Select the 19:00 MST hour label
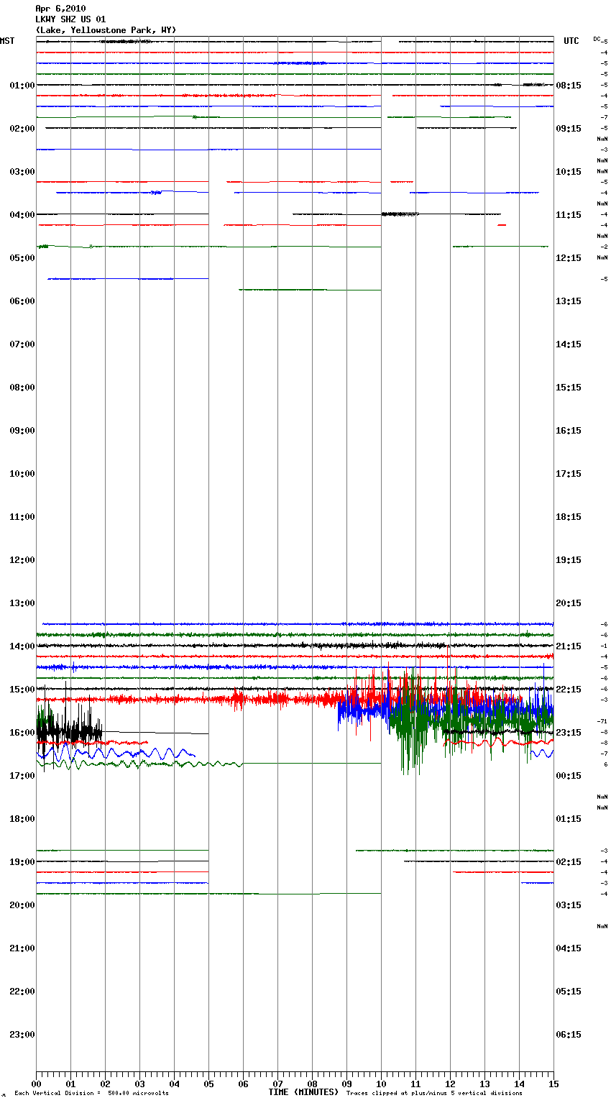The height and width of the screenshot is (1103, 611). [x=22, y=862]
